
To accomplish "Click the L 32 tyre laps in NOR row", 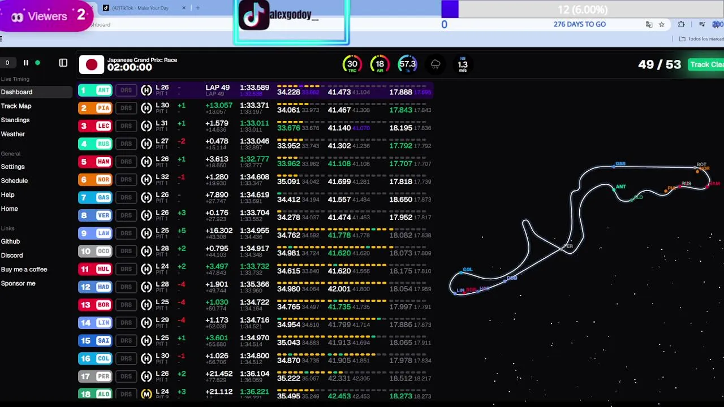I will click(x=162, y=177).
